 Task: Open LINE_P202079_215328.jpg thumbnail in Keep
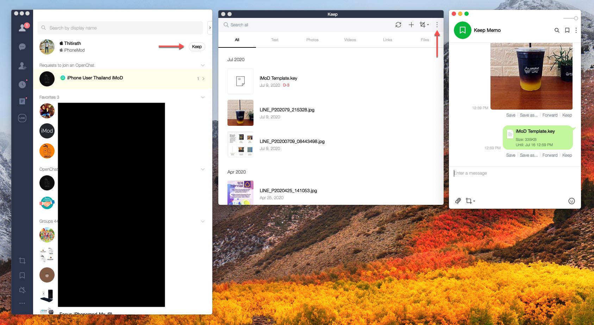click(240, 113)
